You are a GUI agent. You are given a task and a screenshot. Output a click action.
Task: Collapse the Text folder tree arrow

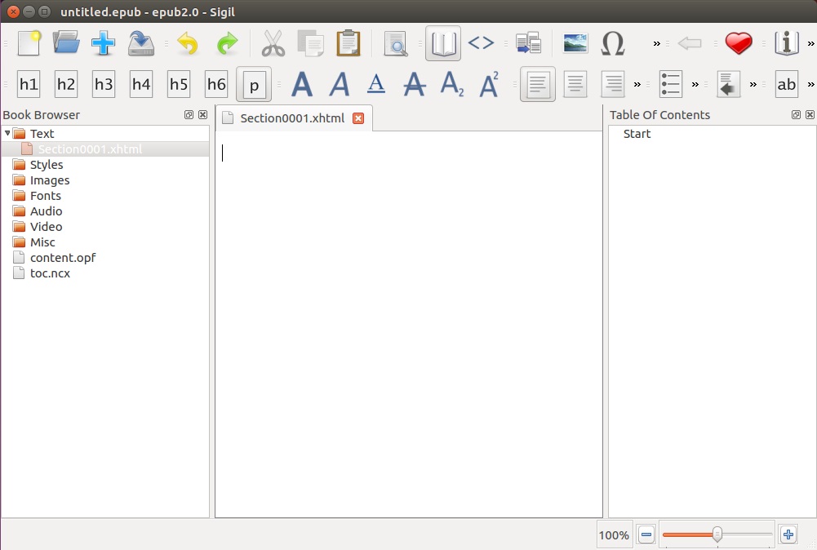7,133
